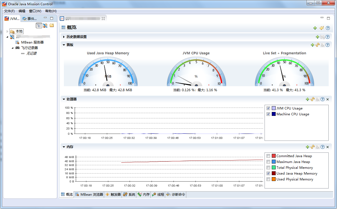Open the 编辑 menu

(x=22, y=11)
